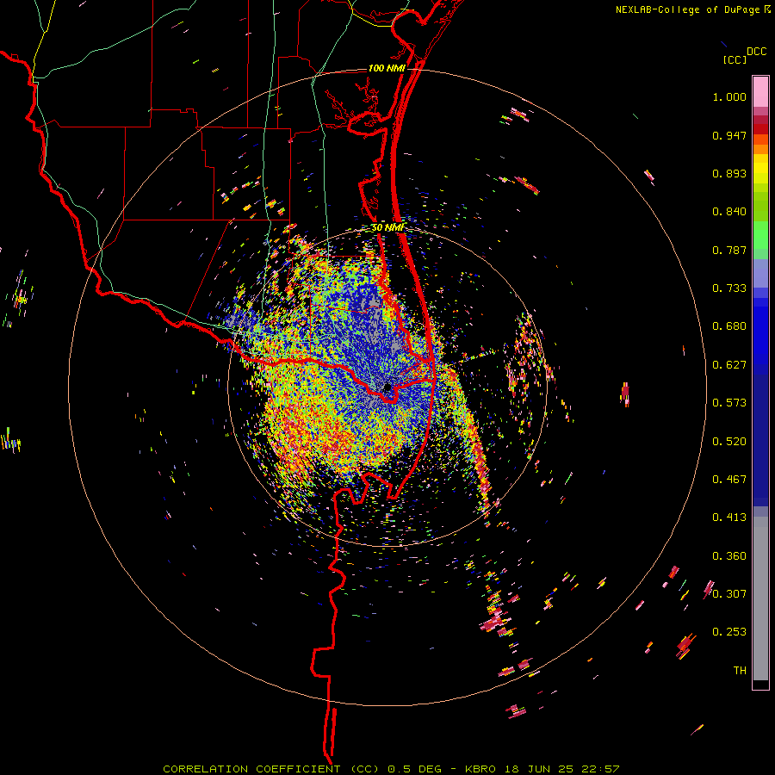
Task: Click the 0.467 legend value
Action: tap(729, 480)
